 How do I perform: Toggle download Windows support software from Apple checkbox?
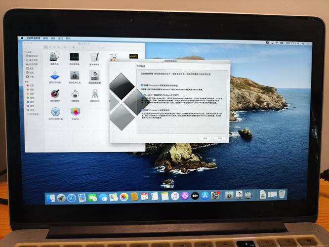(x=142, y=94)
